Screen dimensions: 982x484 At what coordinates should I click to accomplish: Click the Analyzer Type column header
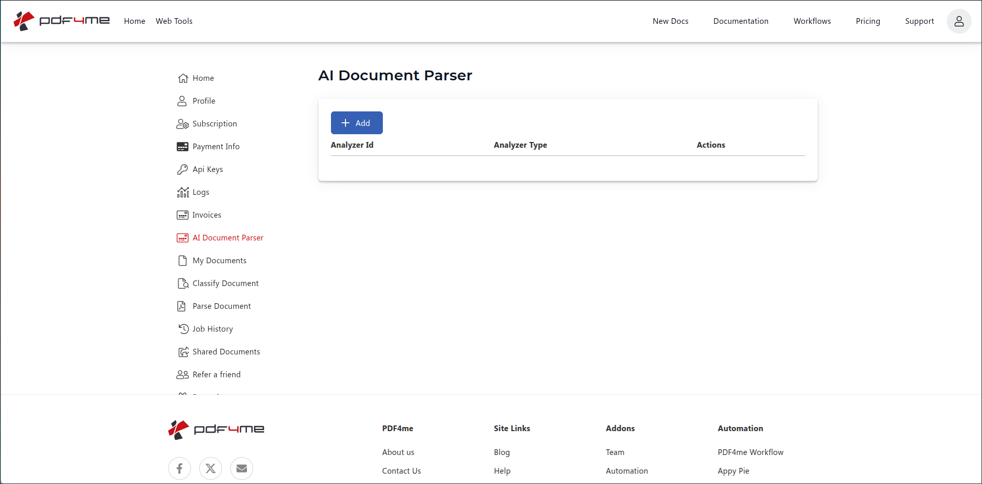click(x=520, y=145)
